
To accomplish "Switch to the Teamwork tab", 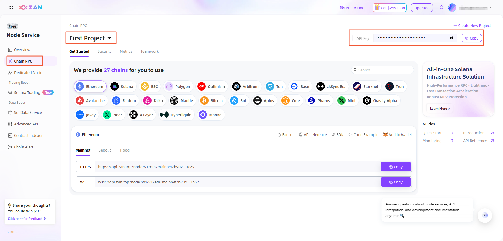I will 149,51.
